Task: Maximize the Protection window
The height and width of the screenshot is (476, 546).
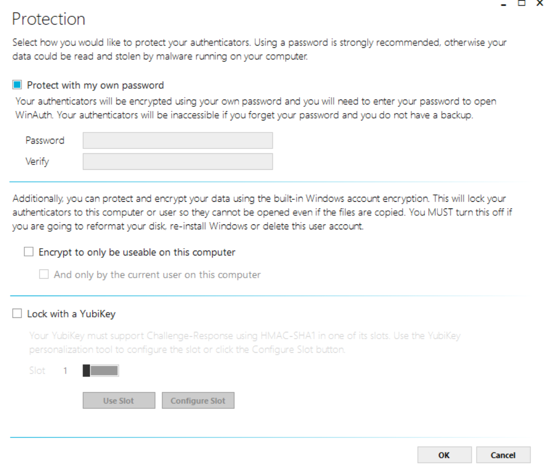Action: [522, 3]
